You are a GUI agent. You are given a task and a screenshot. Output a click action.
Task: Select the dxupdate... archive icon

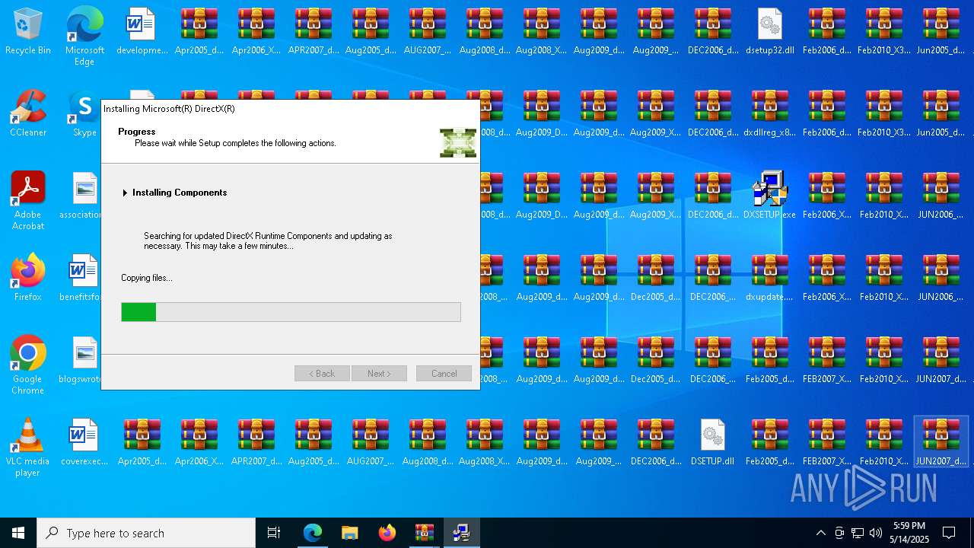[769, 279]
